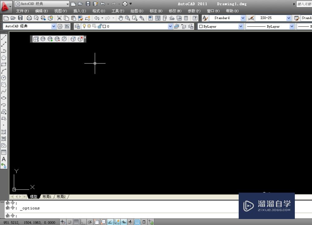This screenshot has width=312, height=225.
Task: Click the help keyword search box
Action: click(x=304, y=4)
